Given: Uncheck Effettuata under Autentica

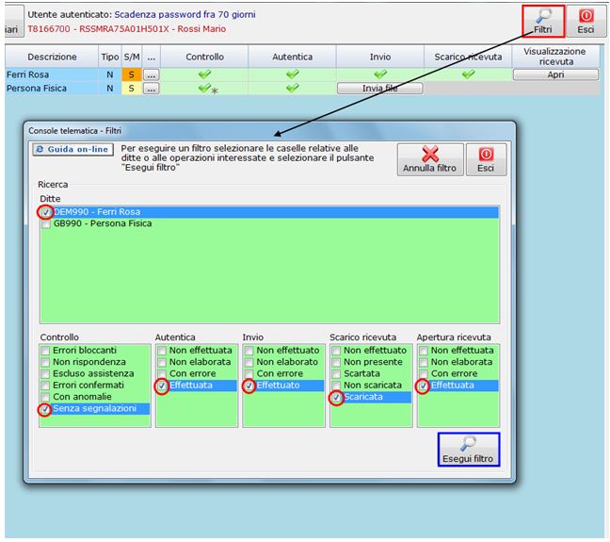Looking at the screenshot, I should [162, 386].
